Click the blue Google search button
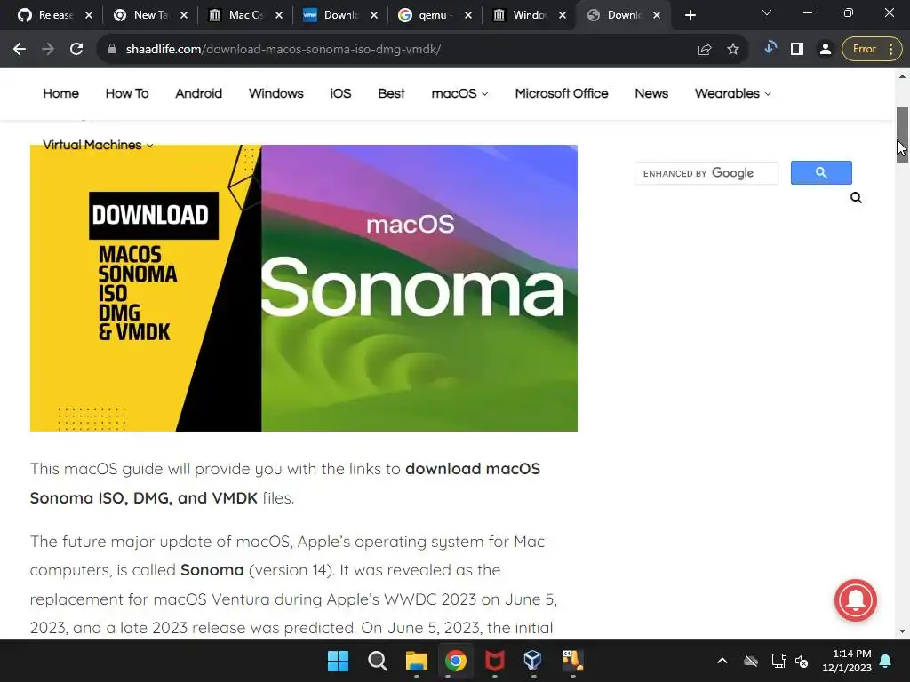 pos(821,173)
